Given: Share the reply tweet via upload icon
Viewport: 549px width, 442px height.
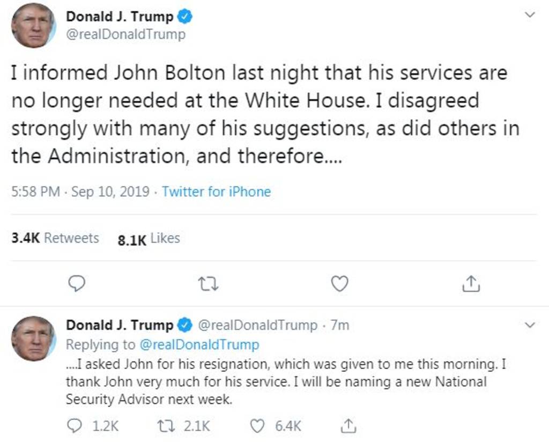Looking at the screenshot, I should [x=348, y=426].
